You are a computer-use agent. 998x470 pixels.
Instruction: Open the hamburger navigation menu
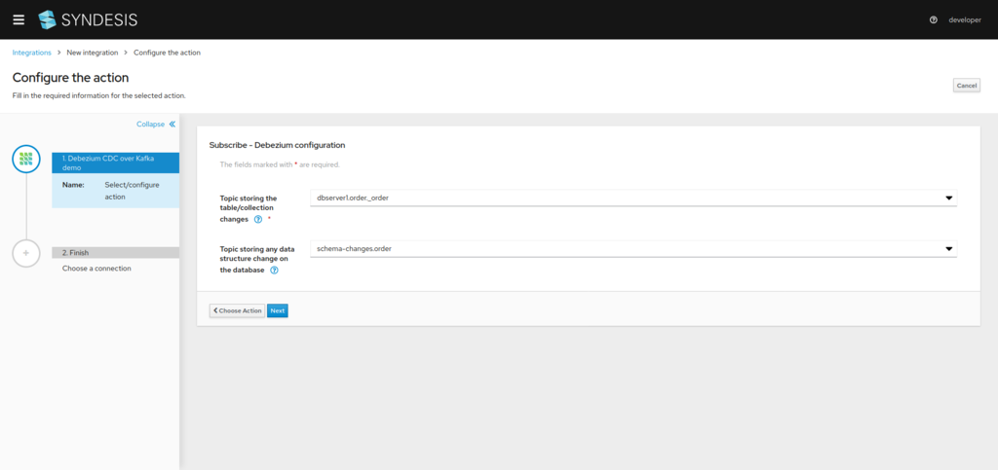19,19
